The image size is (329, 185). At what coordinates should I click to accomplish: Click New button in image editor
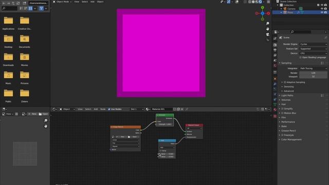(32, 114)
